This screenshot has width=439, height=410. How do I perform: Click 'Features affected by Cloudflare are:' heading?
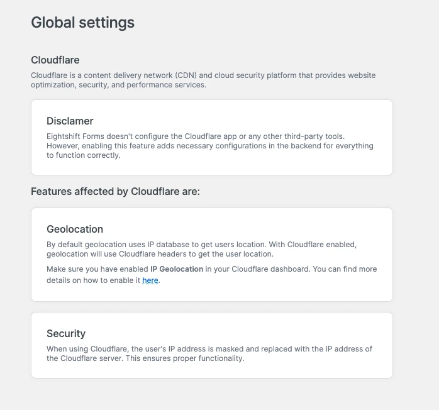coord(115,191)
